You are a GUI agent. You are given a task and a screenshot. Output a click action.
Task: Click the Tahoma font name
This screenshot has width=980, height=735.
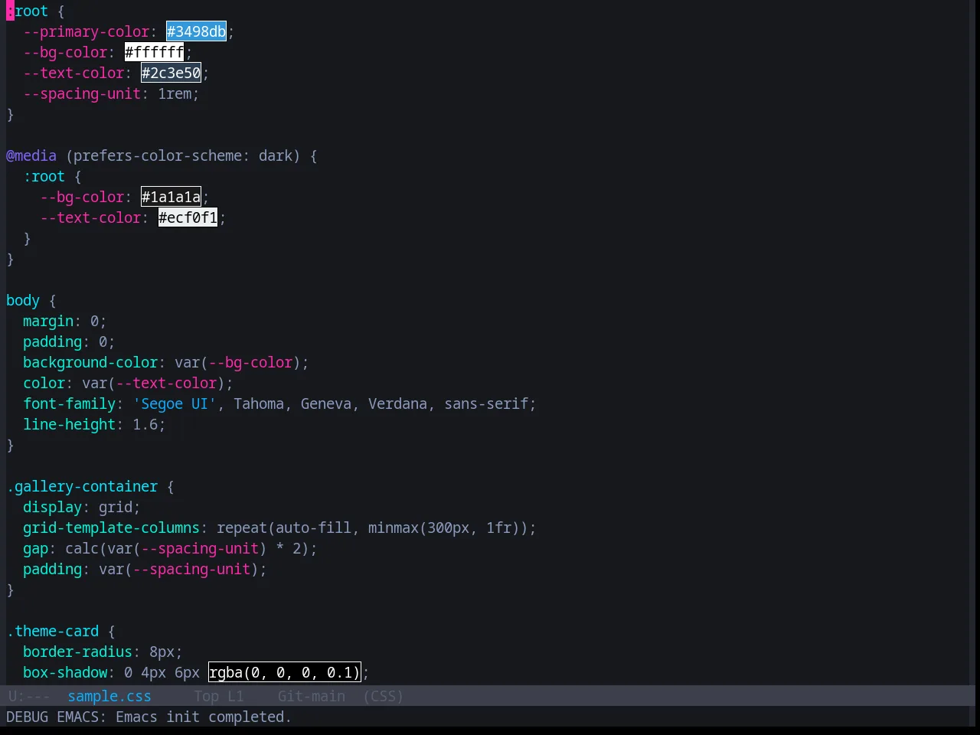[x=259, y=403]
